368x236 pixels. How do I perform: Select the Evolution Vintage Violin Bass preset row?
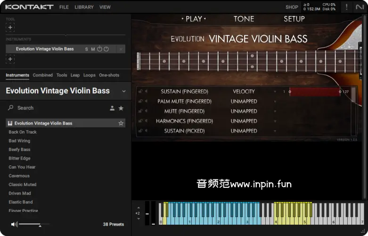click(x=65, y=123)
